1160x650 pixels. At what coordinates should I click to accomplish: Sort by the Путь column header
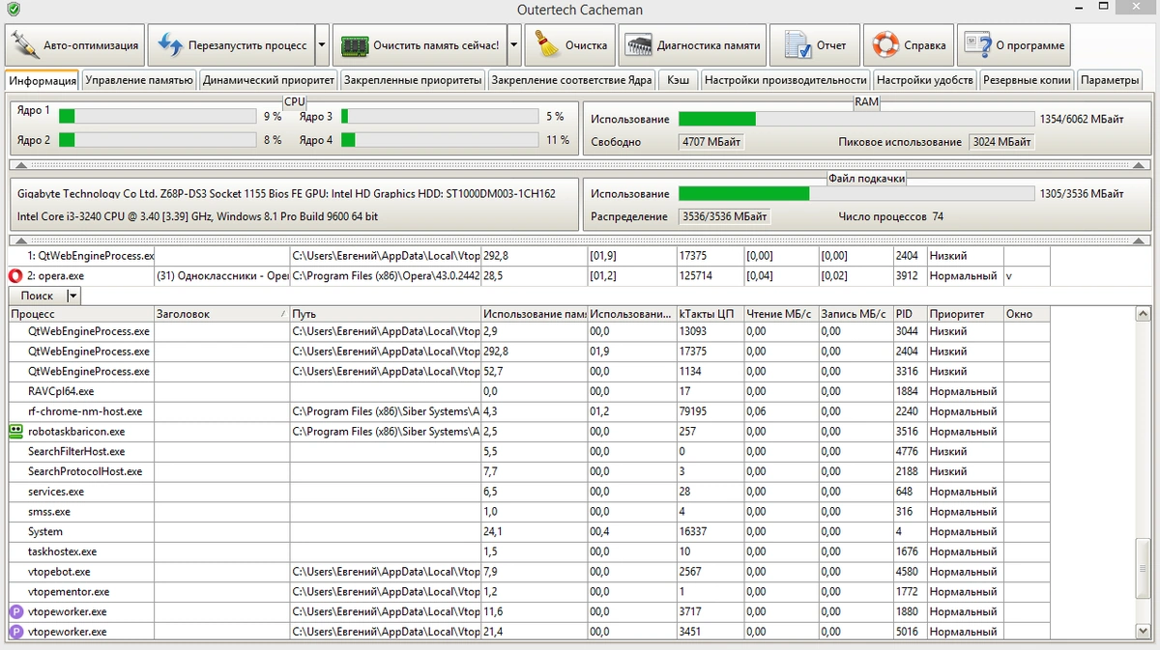(x=386, y=314)
